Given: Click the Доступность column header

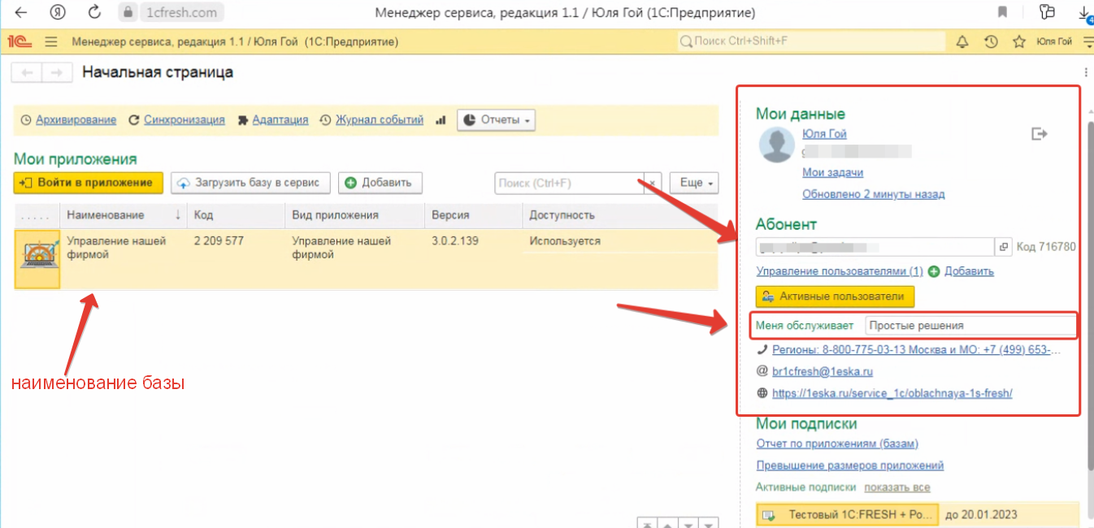Looking at the screenshot, I should pos(620,215).
